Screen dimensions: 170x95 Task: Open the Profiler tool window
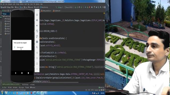(15, 88)
